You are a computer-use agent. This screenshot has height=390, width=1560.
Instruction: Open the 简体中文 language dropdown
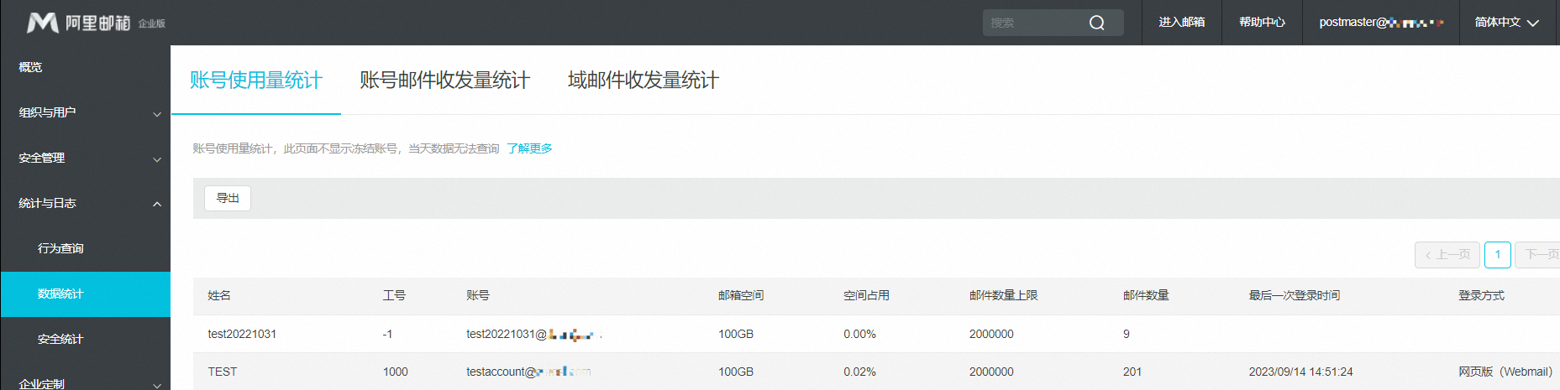[x=1507, y=23]
